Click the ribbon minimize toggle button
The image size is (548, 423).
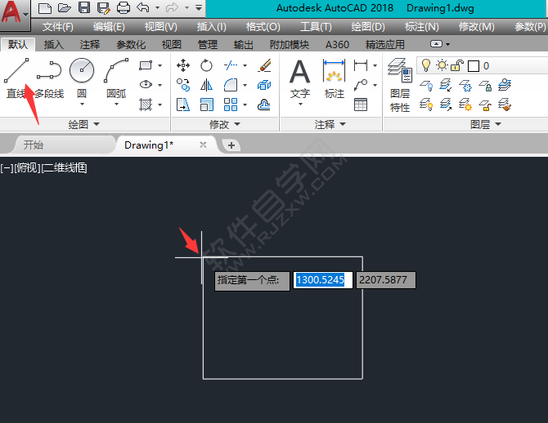click(x=436, y=44)
